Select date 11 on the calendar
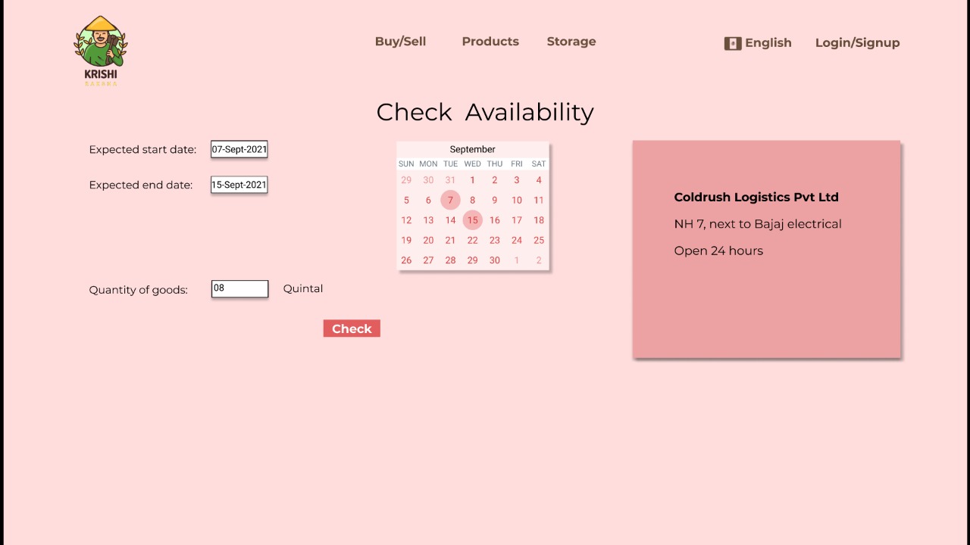The height and width of the screenshot is (545, 970). 539,200
